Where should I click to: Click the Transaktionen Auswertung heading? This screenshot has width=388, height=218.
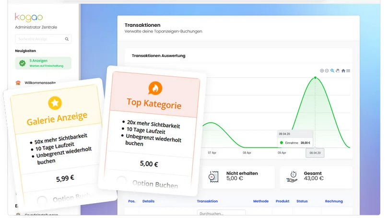coord(159,56)
